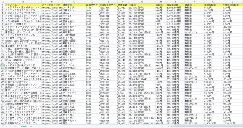Image resolution: width=243 pixels, height=128 pixels.
Task: Select column B header
Action: pos(52,2)
